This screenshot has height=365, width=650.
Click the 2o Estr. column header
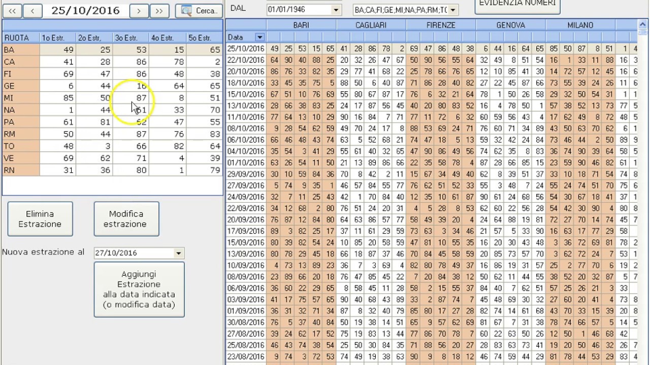(94, 38)
